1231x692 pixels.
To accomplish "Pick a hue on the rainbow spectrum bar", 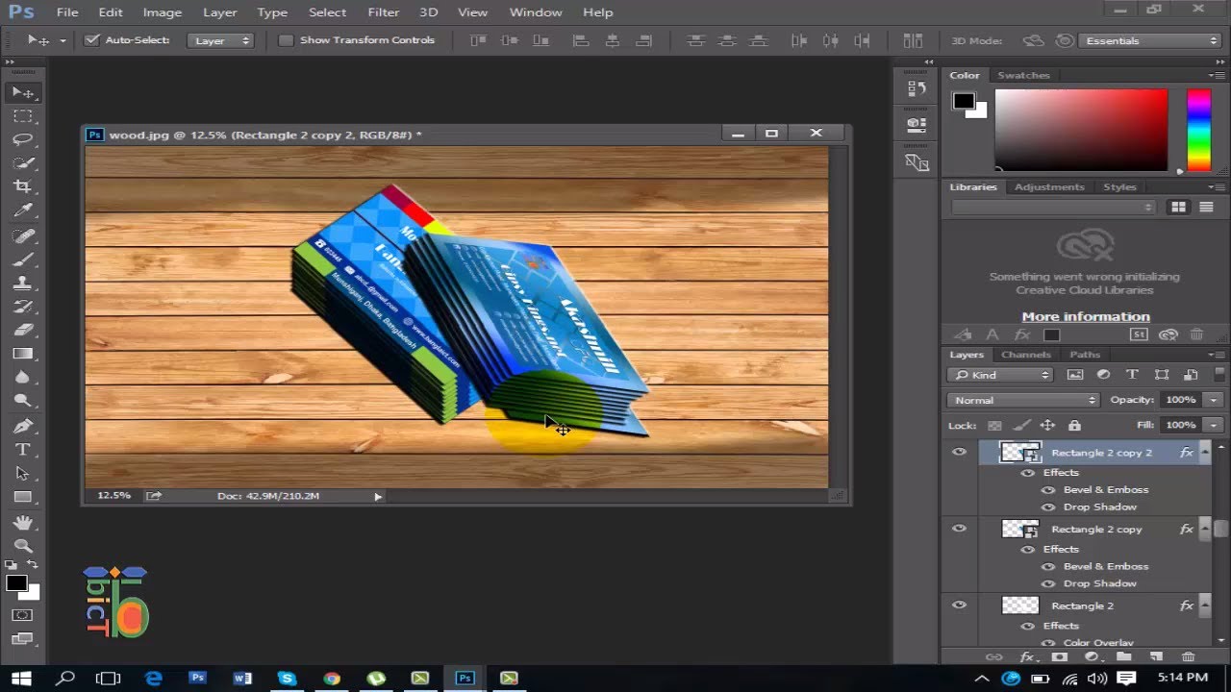I will tap(1198, 130).
